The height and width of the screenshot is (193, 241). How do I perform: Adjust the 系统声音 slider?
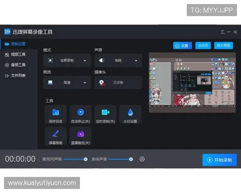[120, 159]
